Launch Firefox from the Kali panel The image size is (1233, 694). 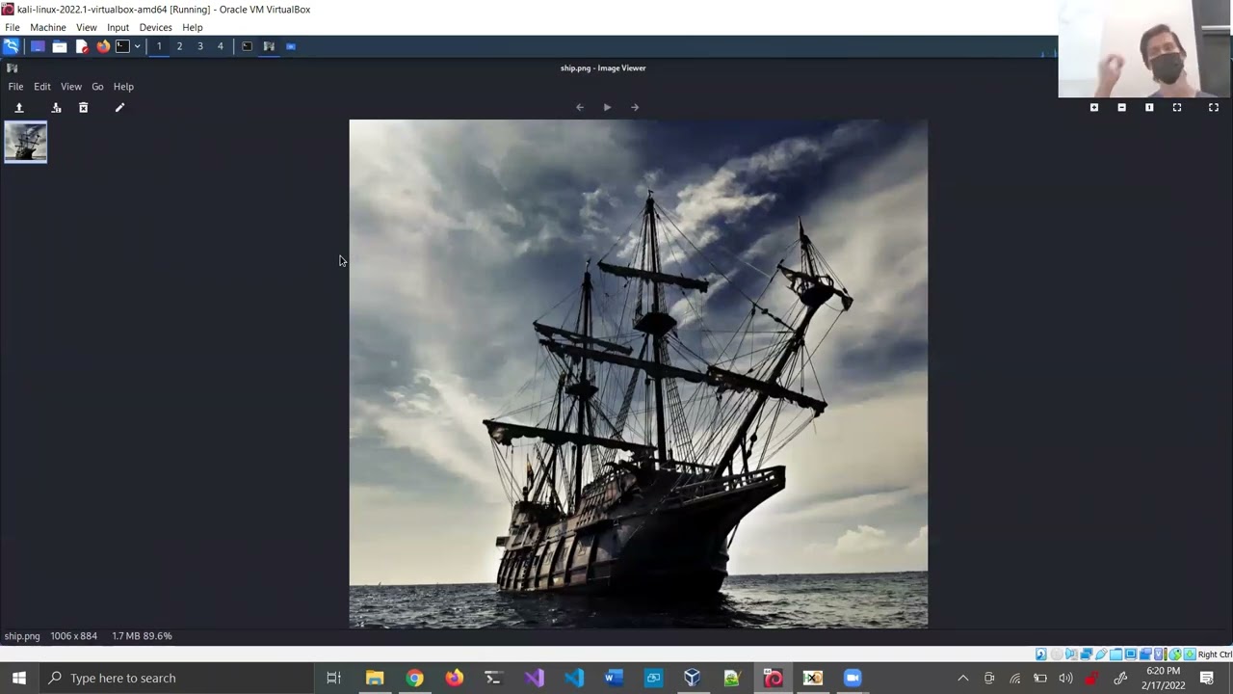103,46
